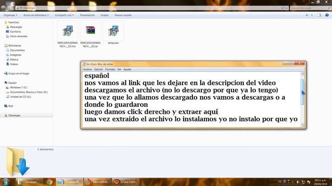Screen dimensions: 332x186
Task: Open the Windows 7 (C:) drive
Action: [x=19, y=87]
